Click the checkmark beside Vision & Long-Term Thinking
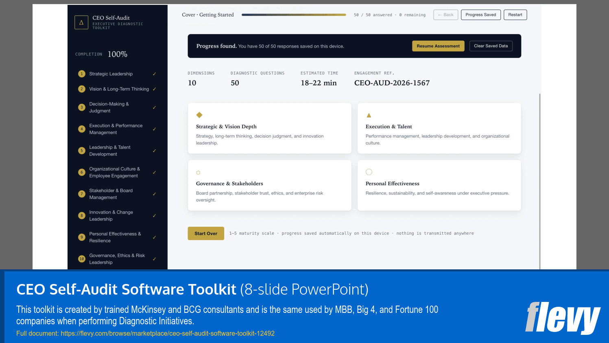This screenshot has height=343, width=609. click(x=155, y=89)
